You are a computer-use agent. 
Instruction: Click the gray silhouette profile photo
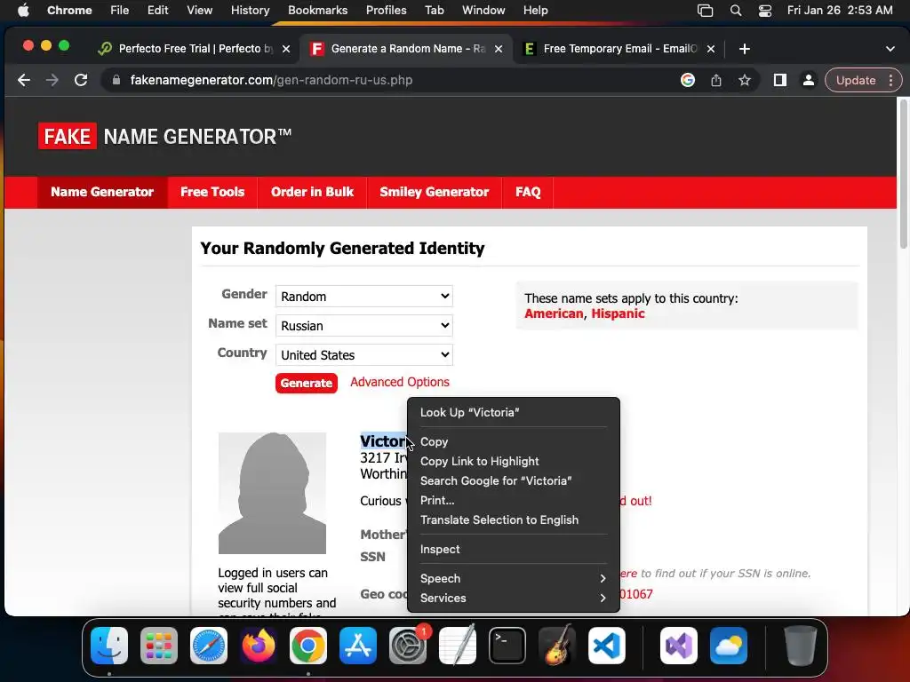pyautogui.click(x=272, y=493)
